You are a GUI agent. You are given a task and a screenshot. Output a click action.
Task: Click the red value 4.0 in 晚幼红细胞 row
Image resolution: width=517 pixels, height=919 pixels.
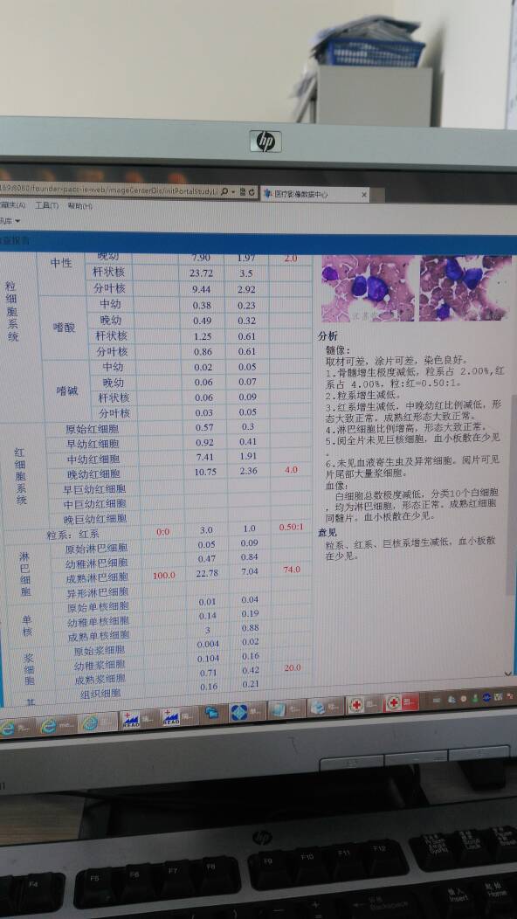pos(292,469)
